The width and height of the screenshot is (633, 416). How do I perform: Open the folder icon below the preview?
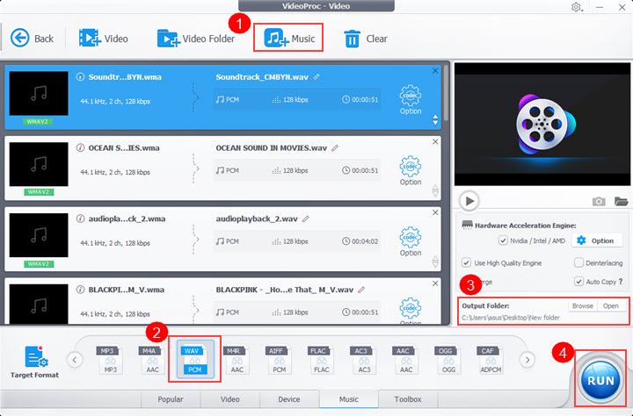pyautogui.click(x=621, y=201)
